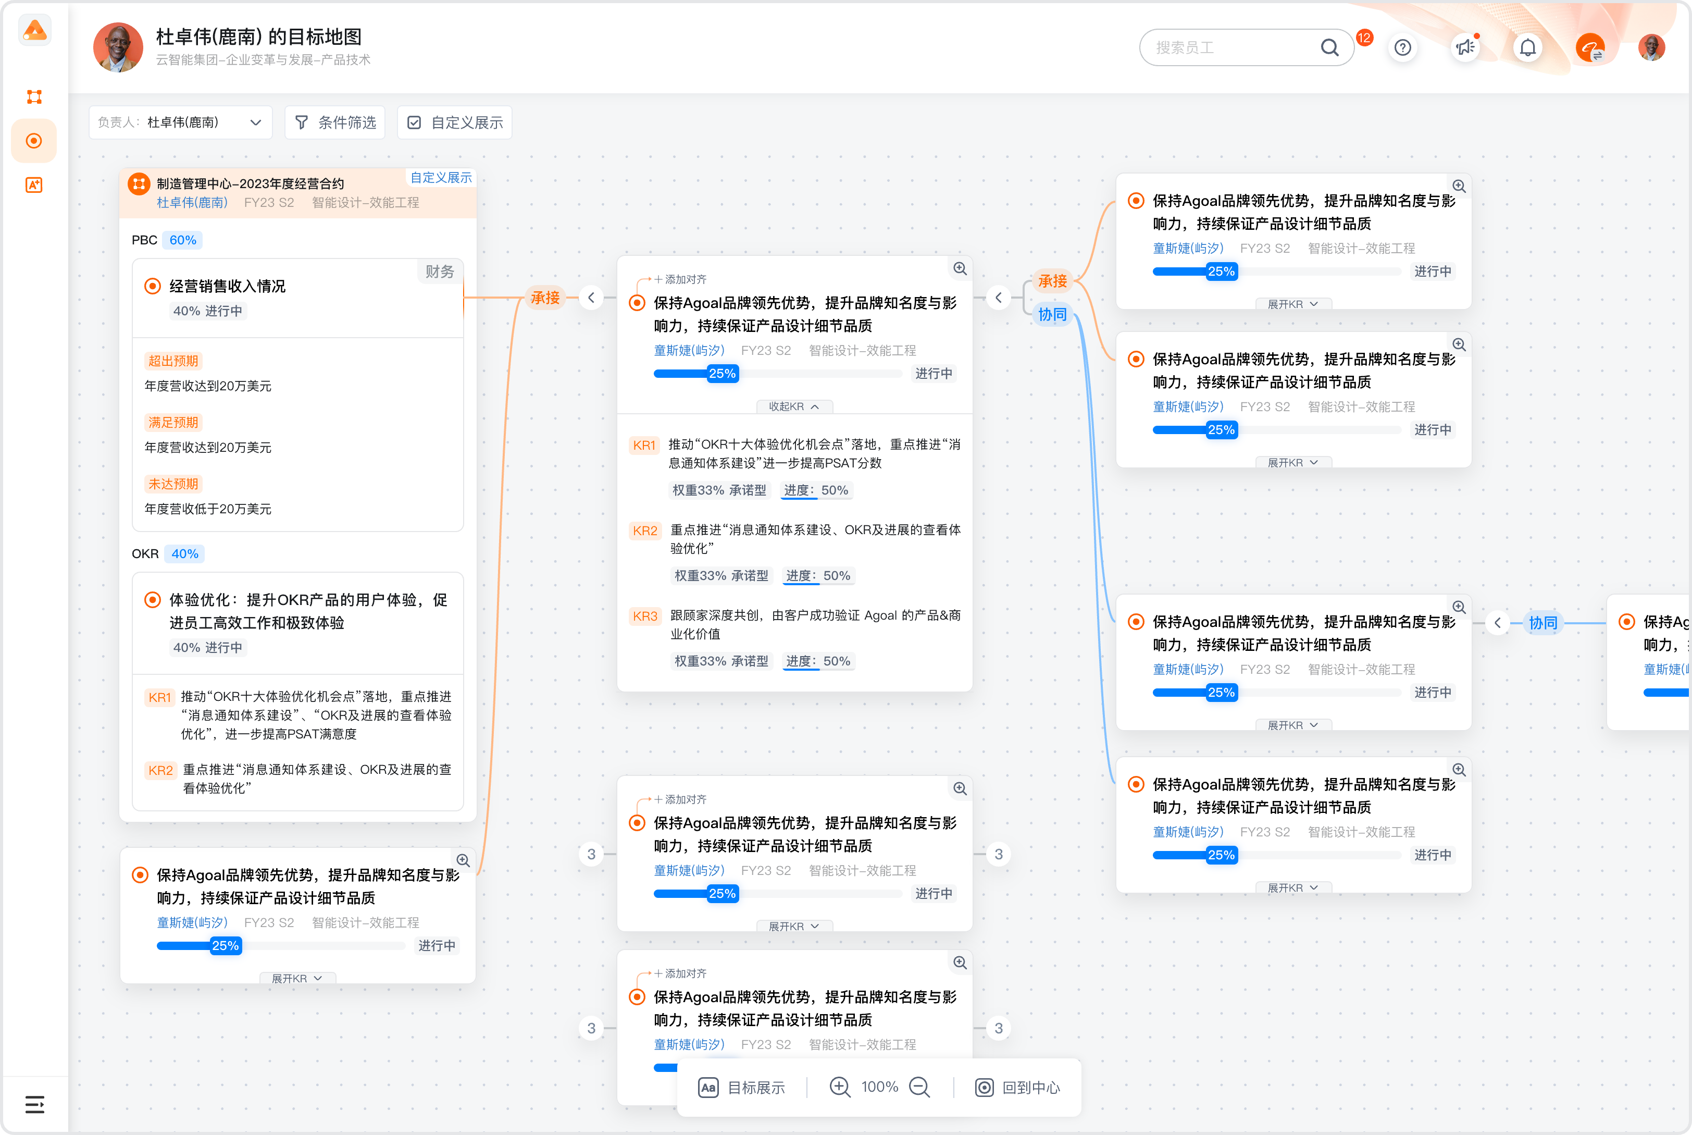The image size is (1692, 1135).
Task: Click the A+ icon in the left sidebar
Action: pos(34,186)
